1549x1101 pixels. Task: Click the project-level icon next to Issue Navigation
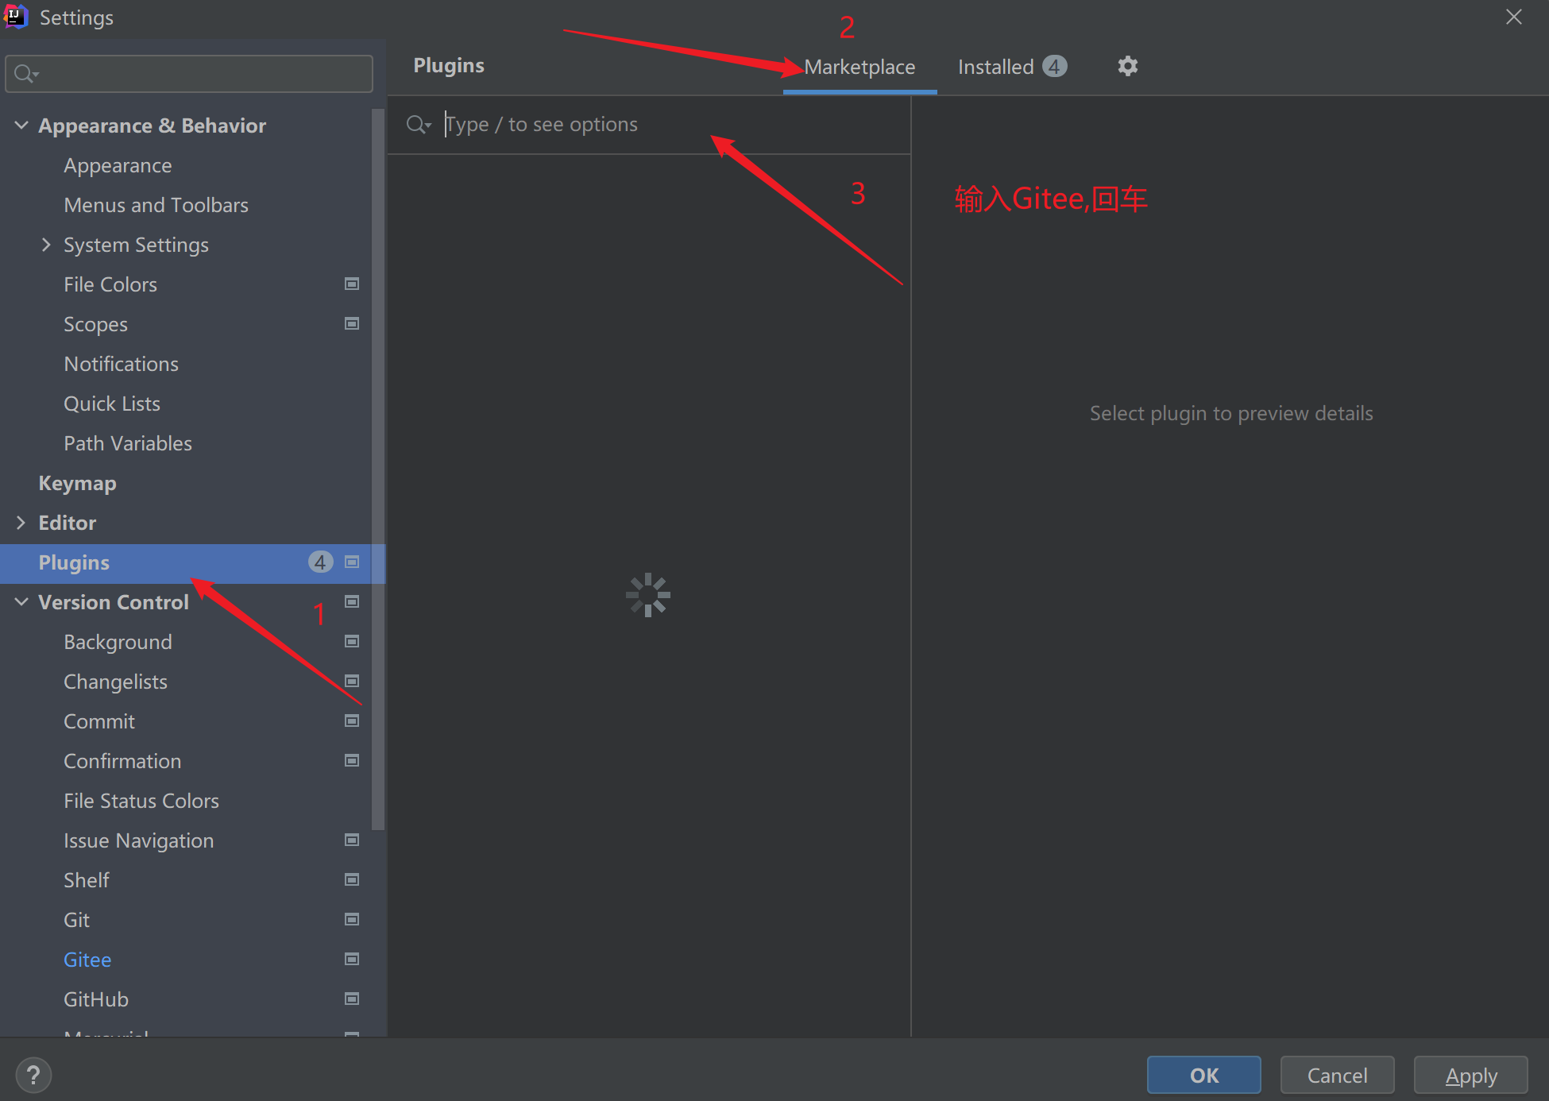tap(352, 840)
